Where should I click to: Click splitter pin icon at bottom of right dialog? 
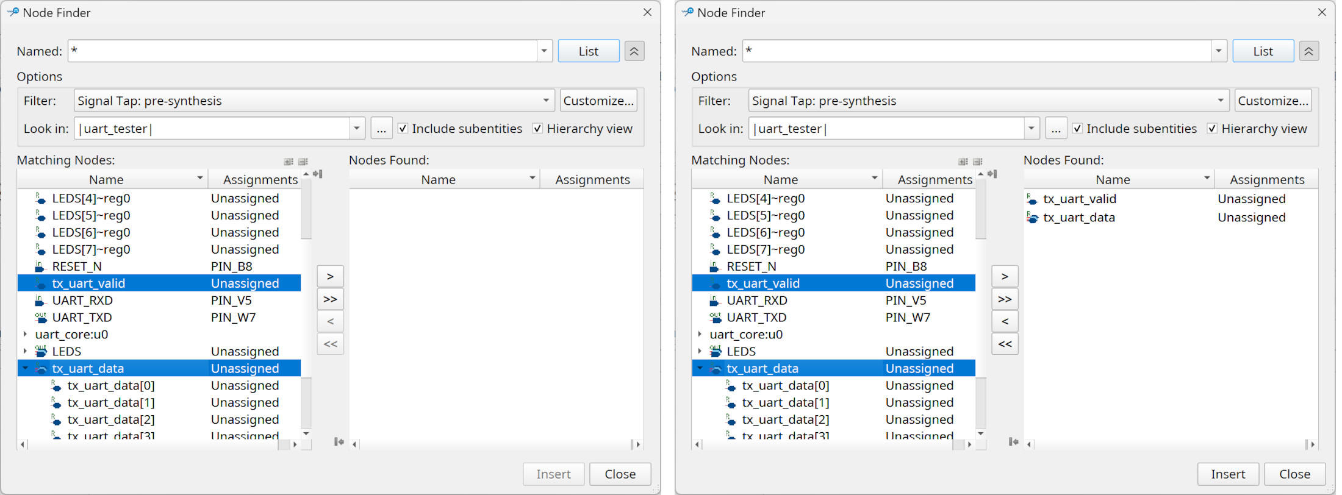click(1013, 442)
